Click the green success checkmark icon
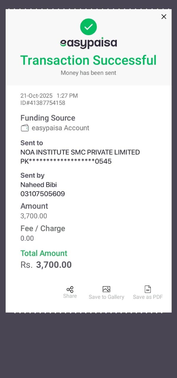The image size is (177, 378). [88, 27]
